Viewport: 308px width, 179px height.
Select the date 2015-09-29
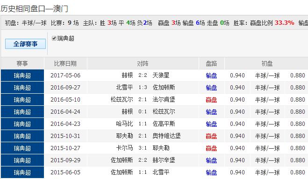tap(65, 160)
